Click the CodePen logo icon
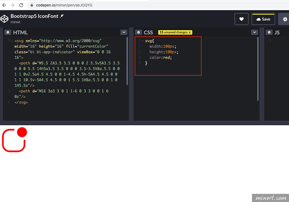289x202 pixels. tap(4, 19)
